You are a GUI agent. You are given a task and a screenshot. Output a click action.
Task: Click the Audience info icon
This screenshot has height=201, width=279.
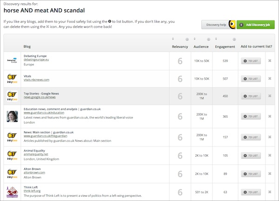pos(208,39)
